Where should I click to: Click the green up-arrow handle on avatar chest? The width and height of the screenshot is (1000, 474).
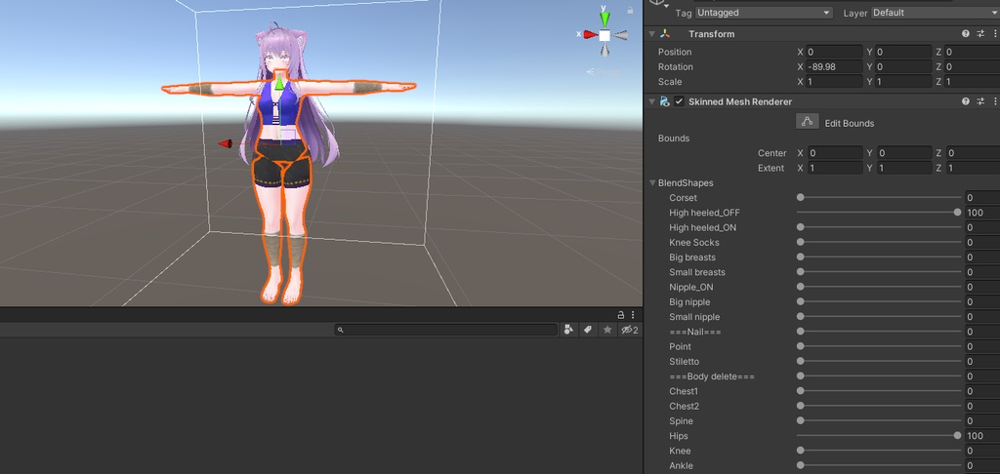tap(279, 83)
